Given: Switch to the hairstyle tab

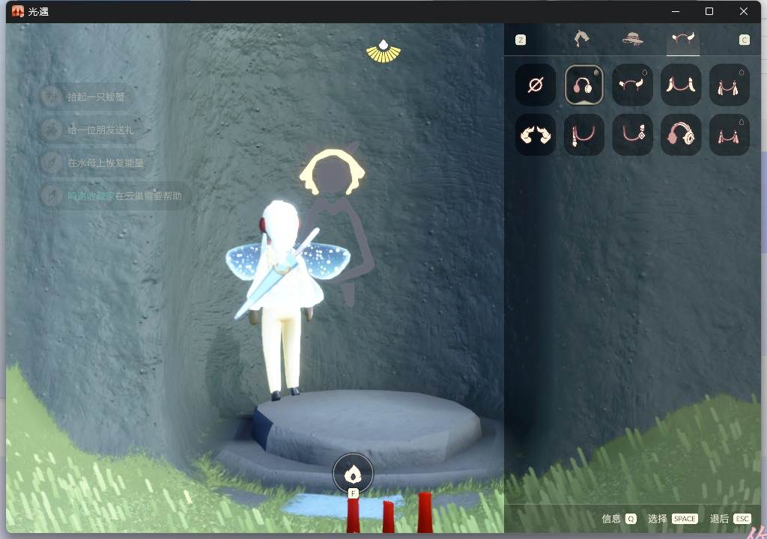Looking at the screenshot, I should [x=581, y=39].
